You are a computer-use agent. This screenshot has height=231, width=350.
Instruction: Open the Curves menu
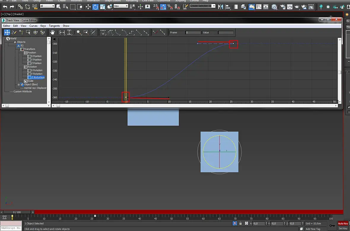click(34, 26)
